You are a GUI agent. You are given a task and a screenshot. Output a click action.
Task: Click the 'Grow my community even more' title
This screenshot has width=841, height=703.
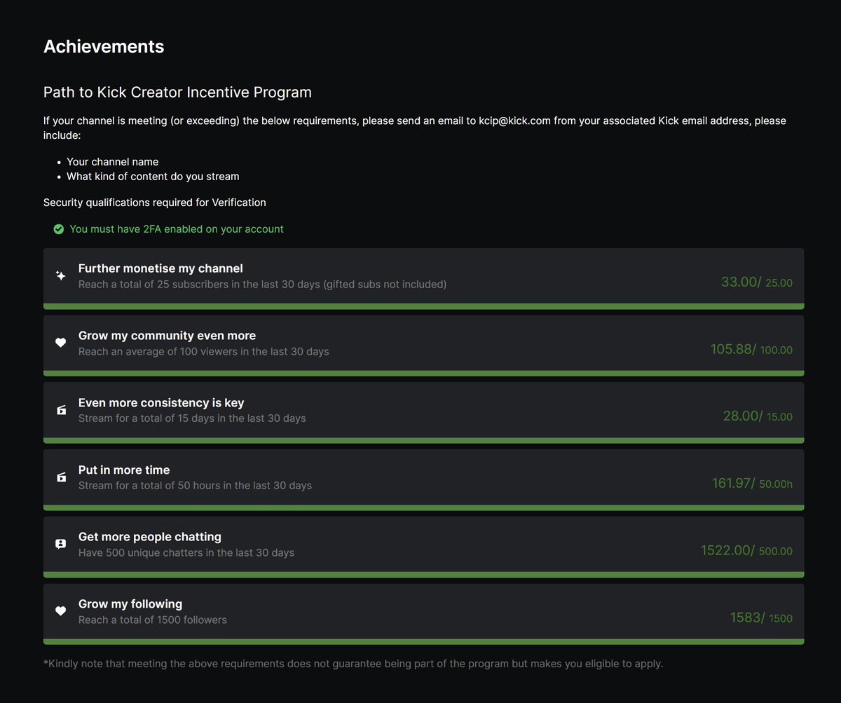[x=167, y=336]
